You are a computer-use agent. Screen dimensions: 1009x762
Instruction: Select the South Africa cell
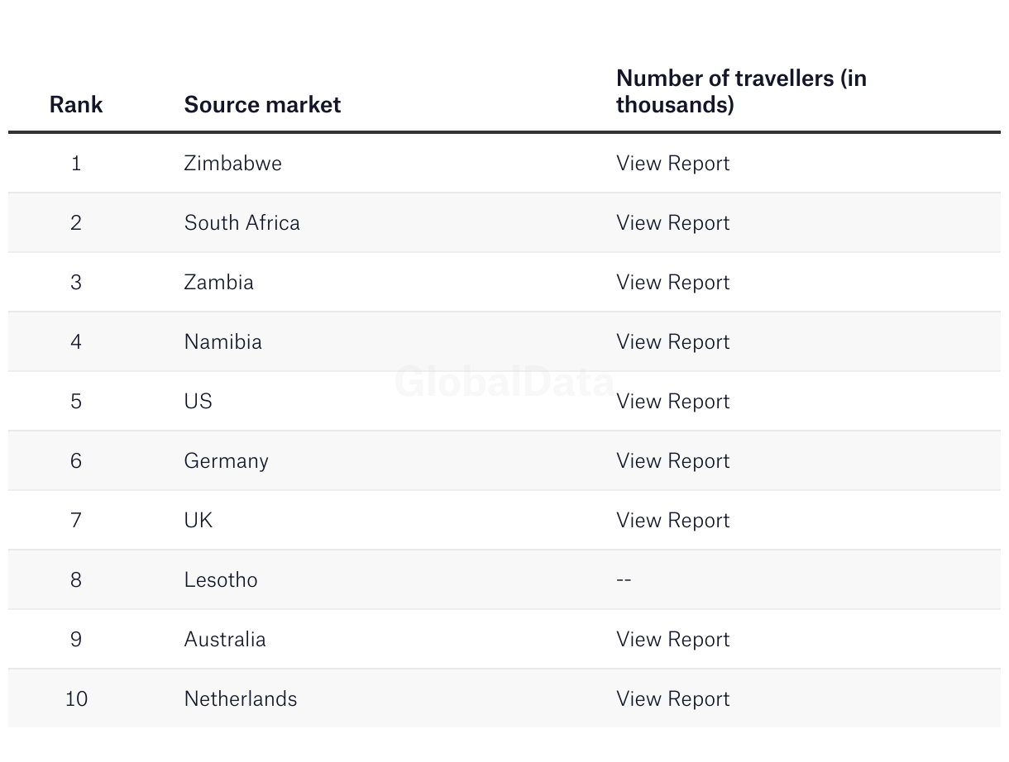click(241, 223)
